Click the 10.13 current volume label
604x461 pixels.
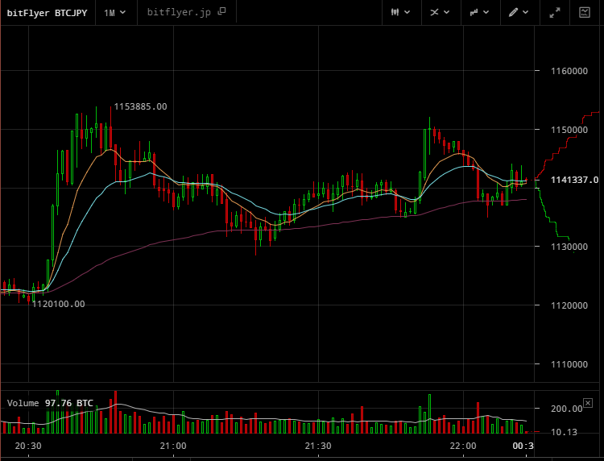pos(564,433)
